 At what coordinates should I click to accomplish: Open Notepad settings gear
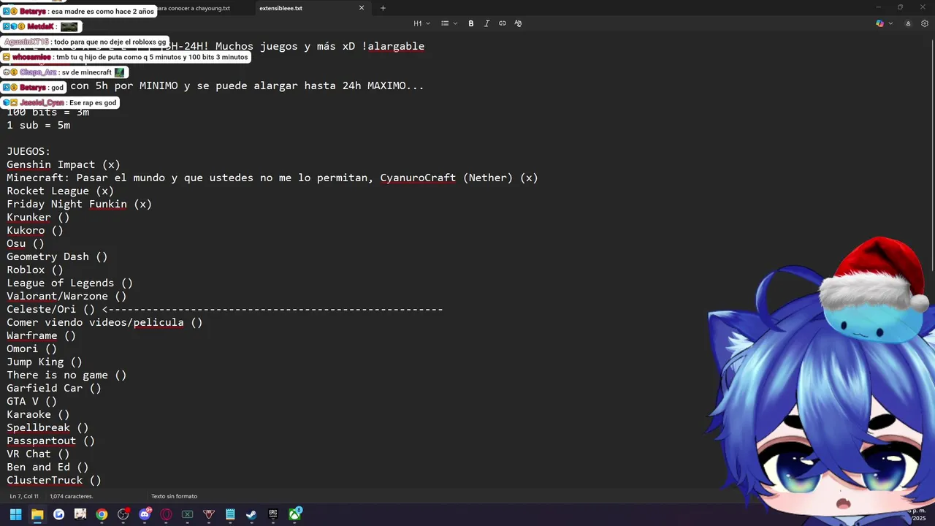point(925,23)
